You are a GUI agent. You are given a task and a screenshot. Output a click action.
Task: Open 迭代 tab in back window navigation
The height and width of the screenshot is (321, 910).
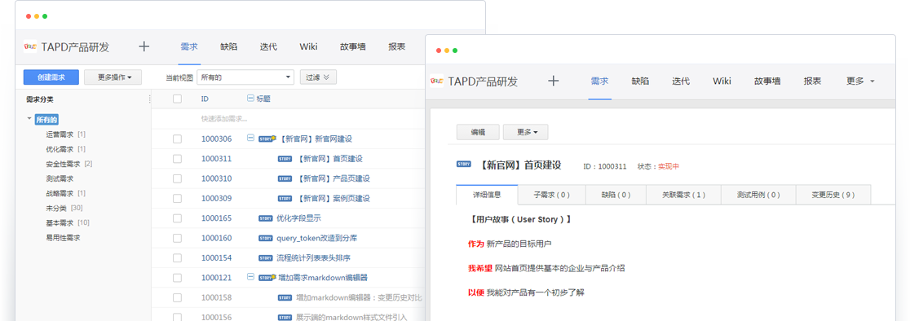click(x=268, y=47)
